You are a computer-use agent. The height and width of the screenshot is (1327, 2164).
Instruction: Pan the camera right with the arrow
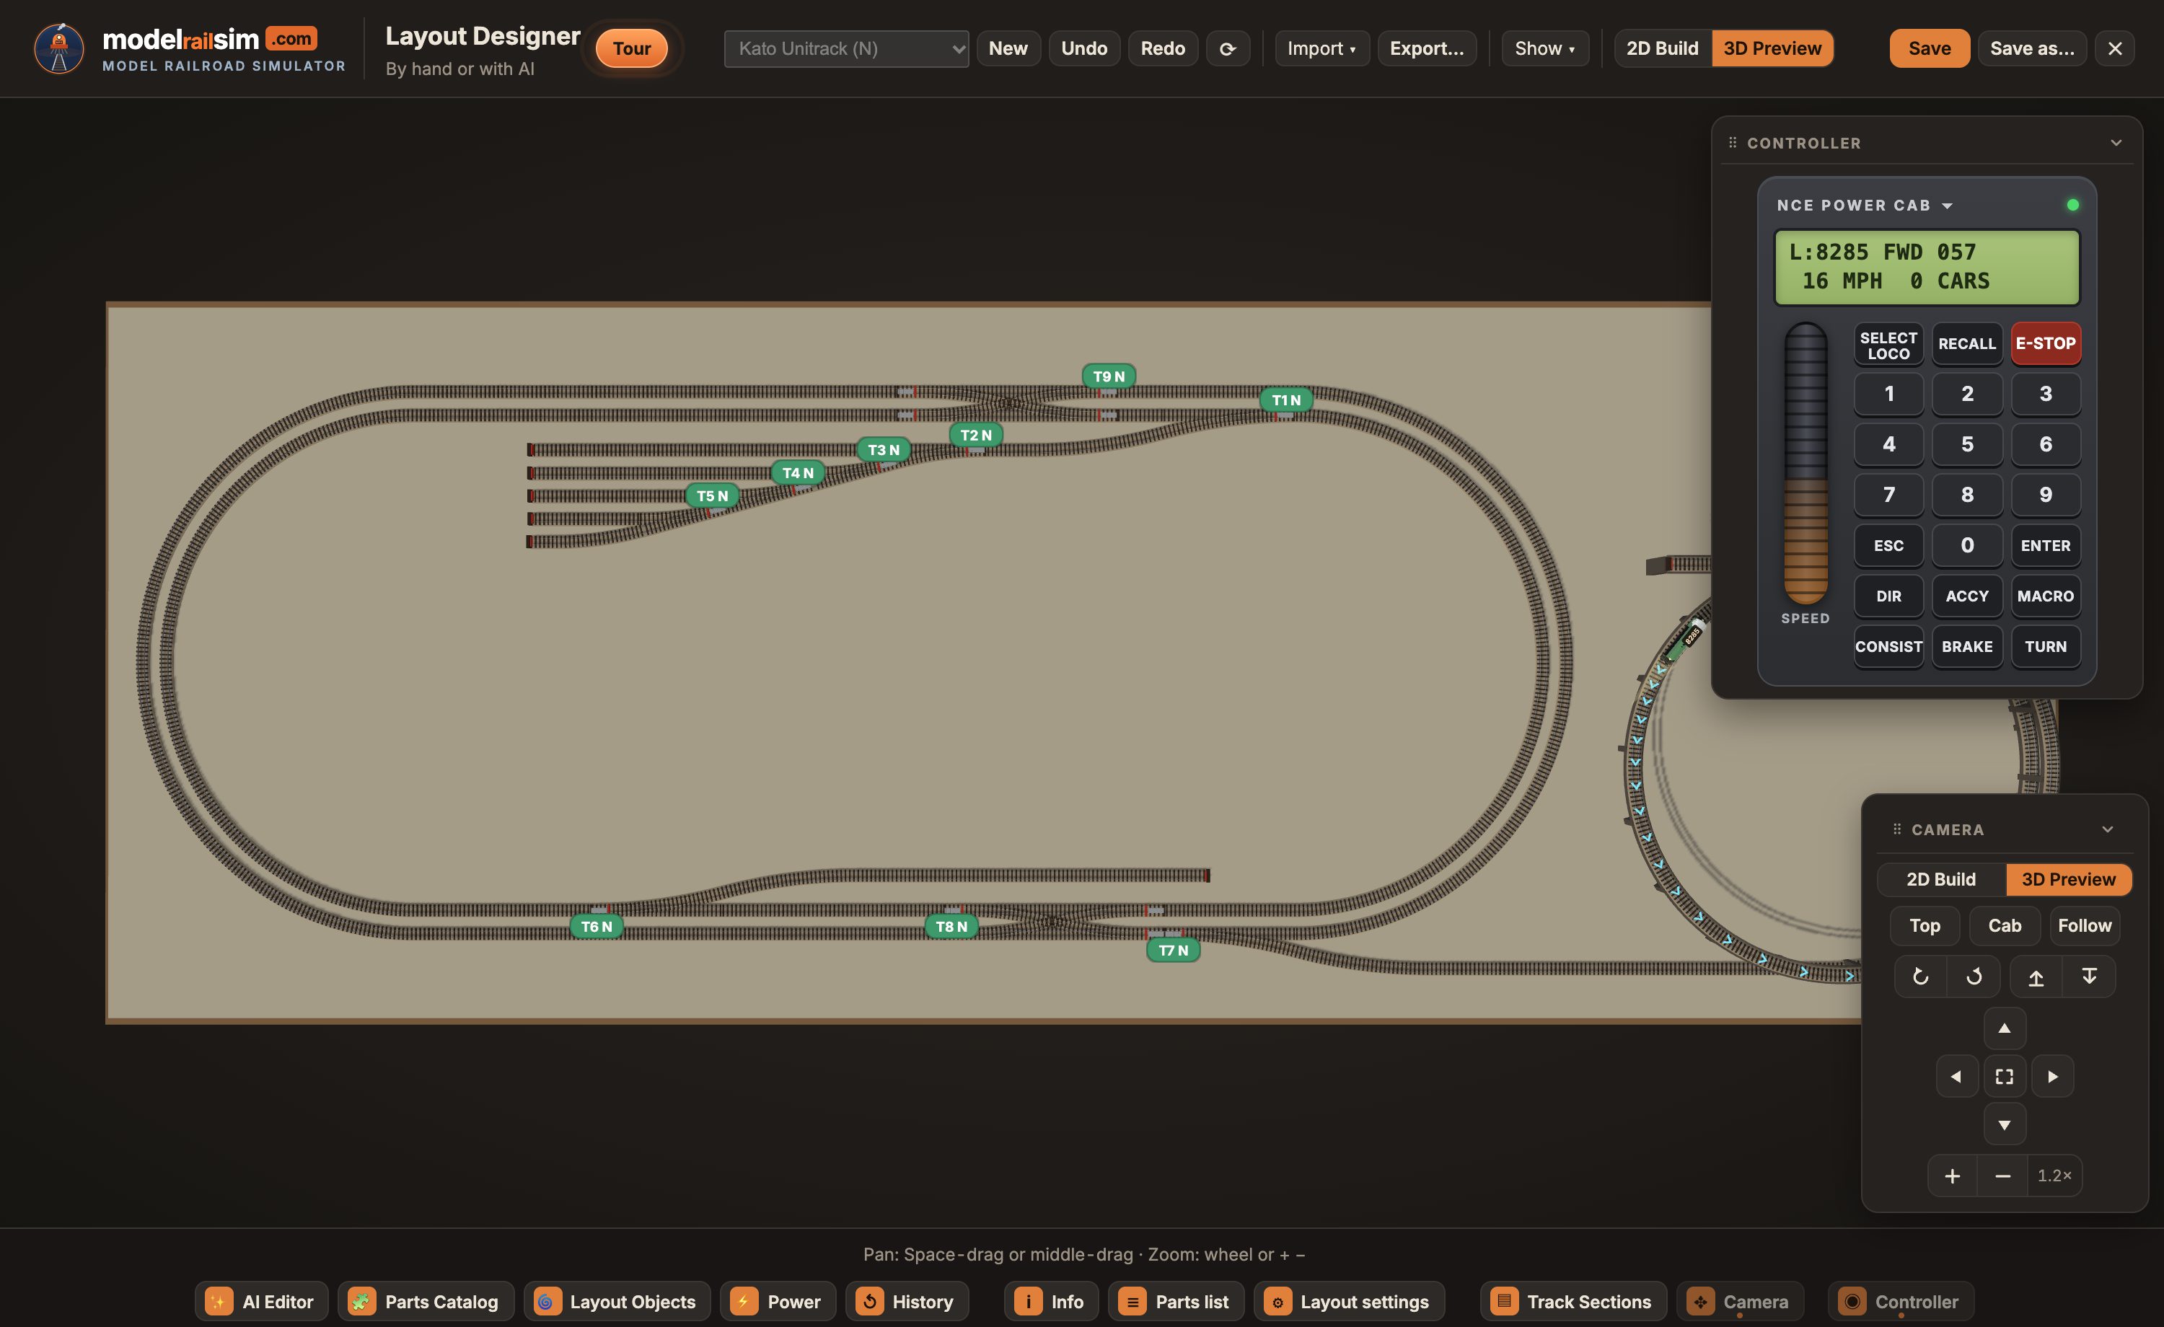[2052, 1076]
